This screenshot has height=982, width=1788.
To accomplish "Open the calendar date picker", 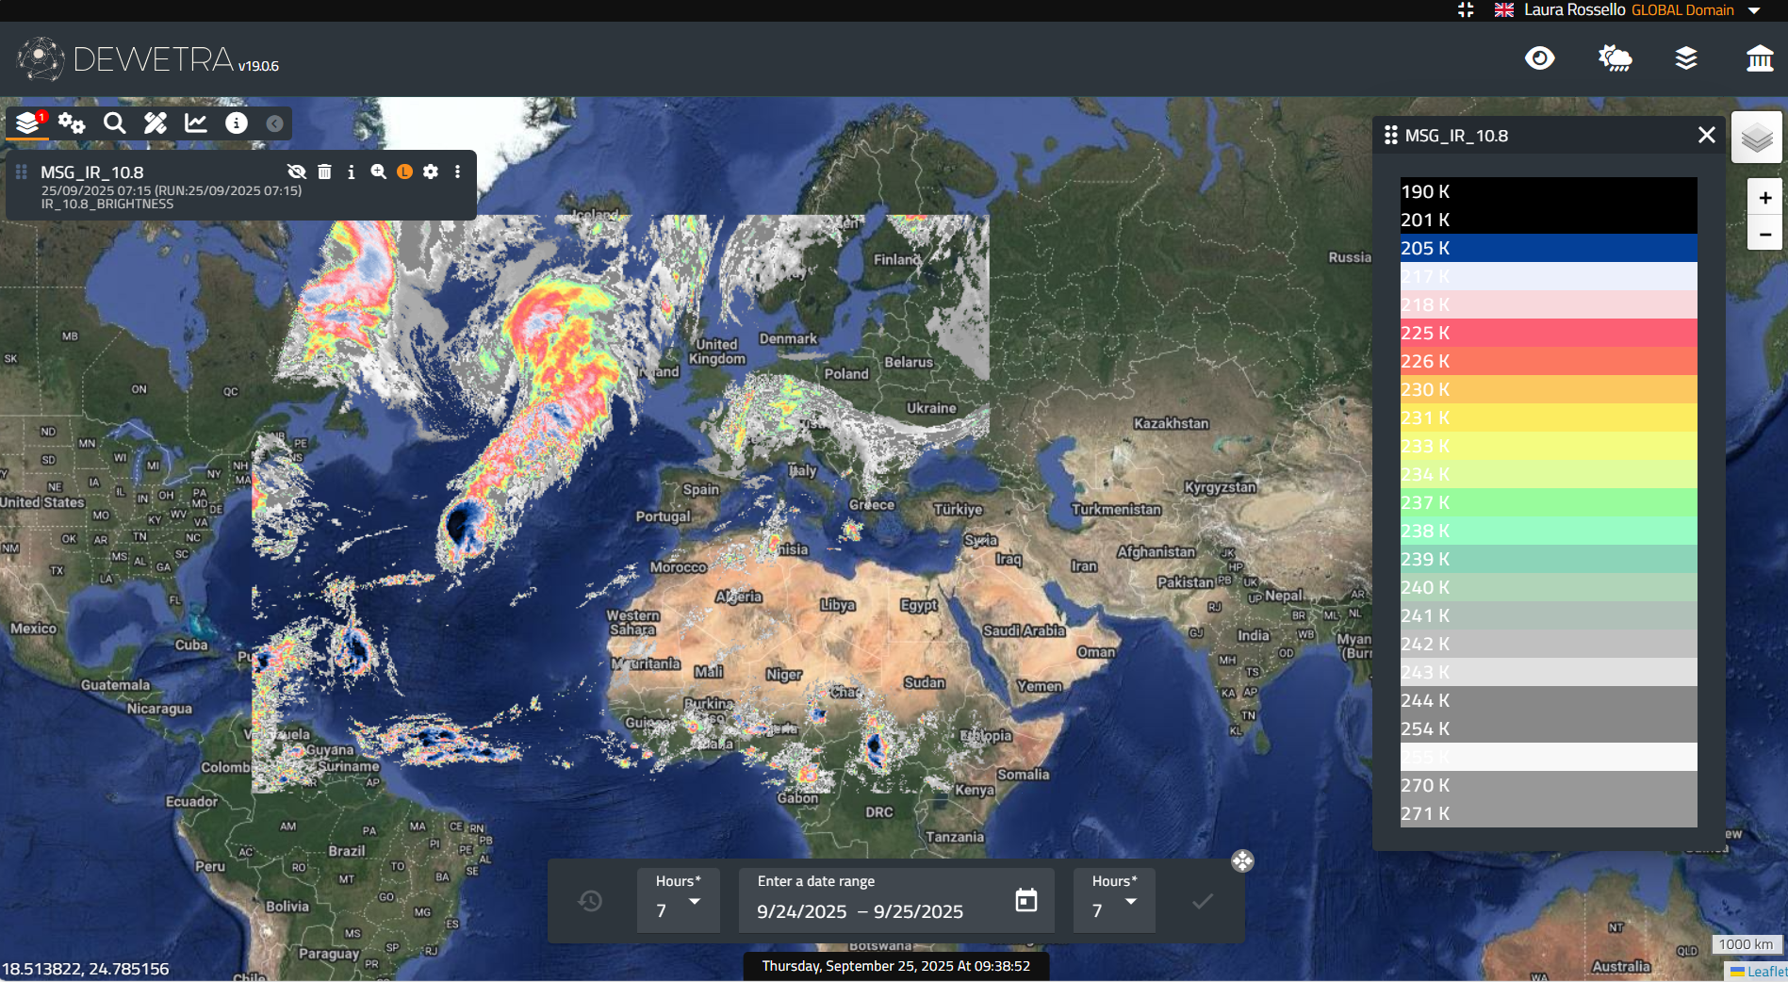I will pyautogui.click(x=1025, y=900).
